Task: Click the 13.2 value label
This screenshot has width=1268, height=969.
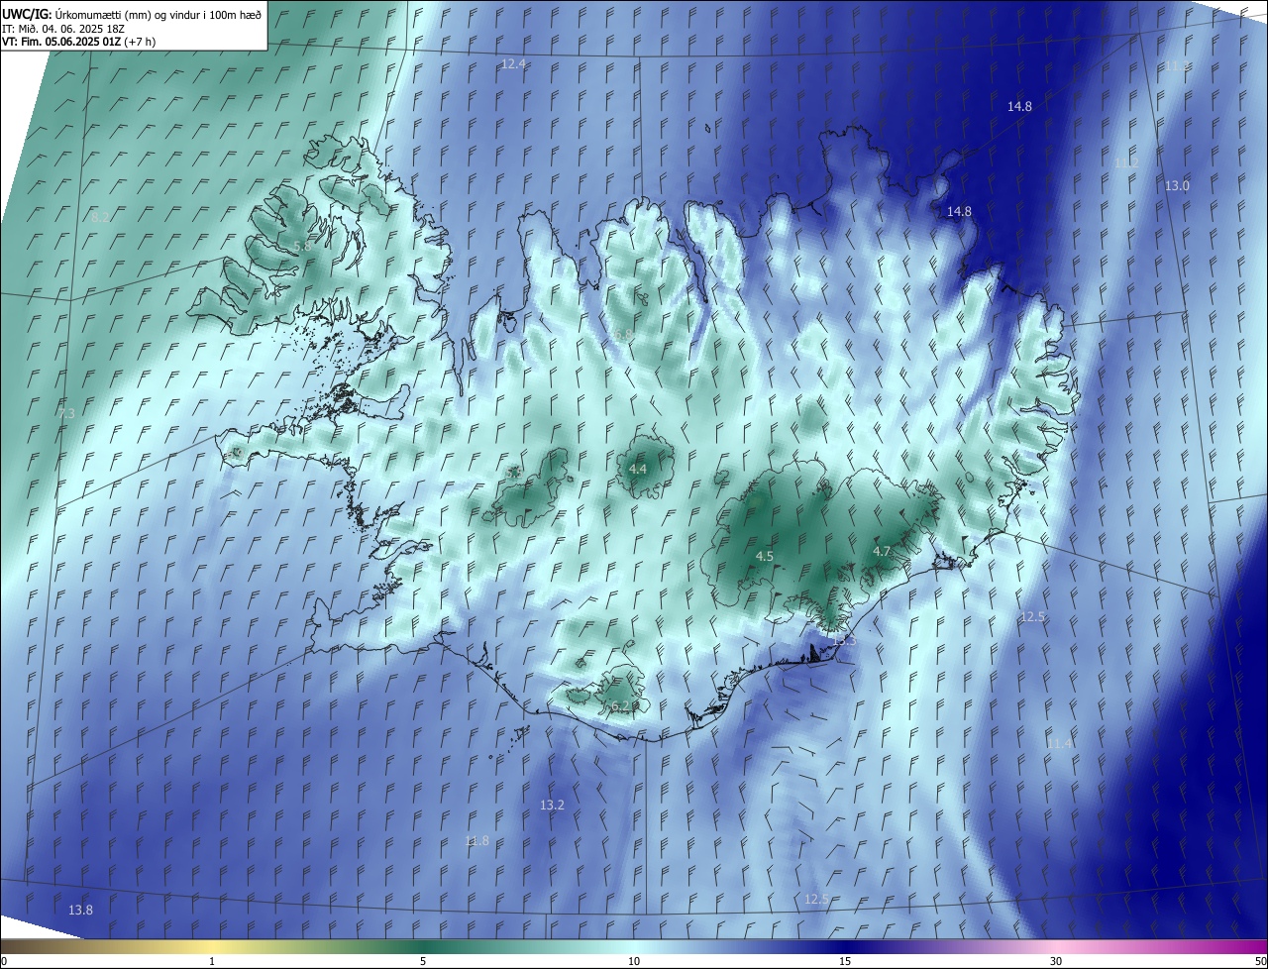Action: point(552,805)
